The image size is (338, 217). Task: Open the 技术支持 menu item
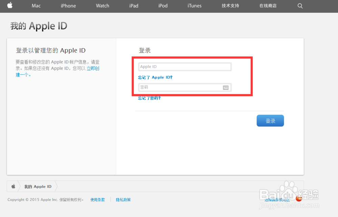pos(231,6)
